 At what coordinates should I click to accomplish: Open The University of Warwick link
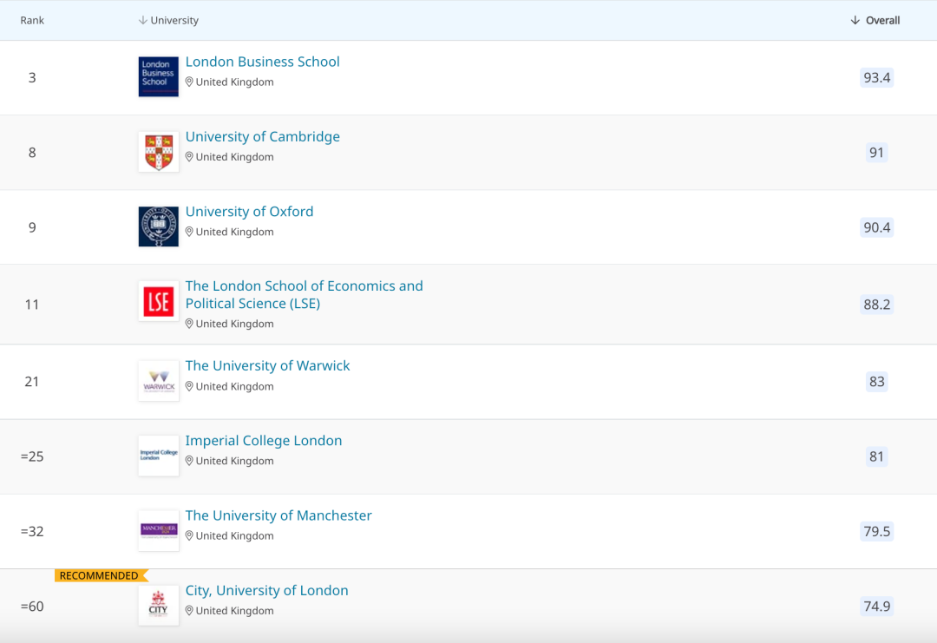267,365
